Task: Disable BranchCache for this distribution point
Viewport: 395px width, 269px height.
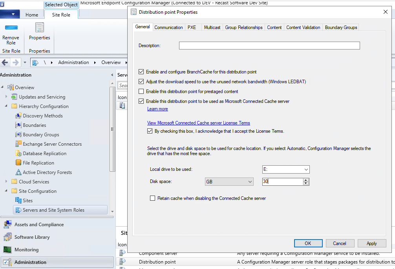Action: pos(141,72)
